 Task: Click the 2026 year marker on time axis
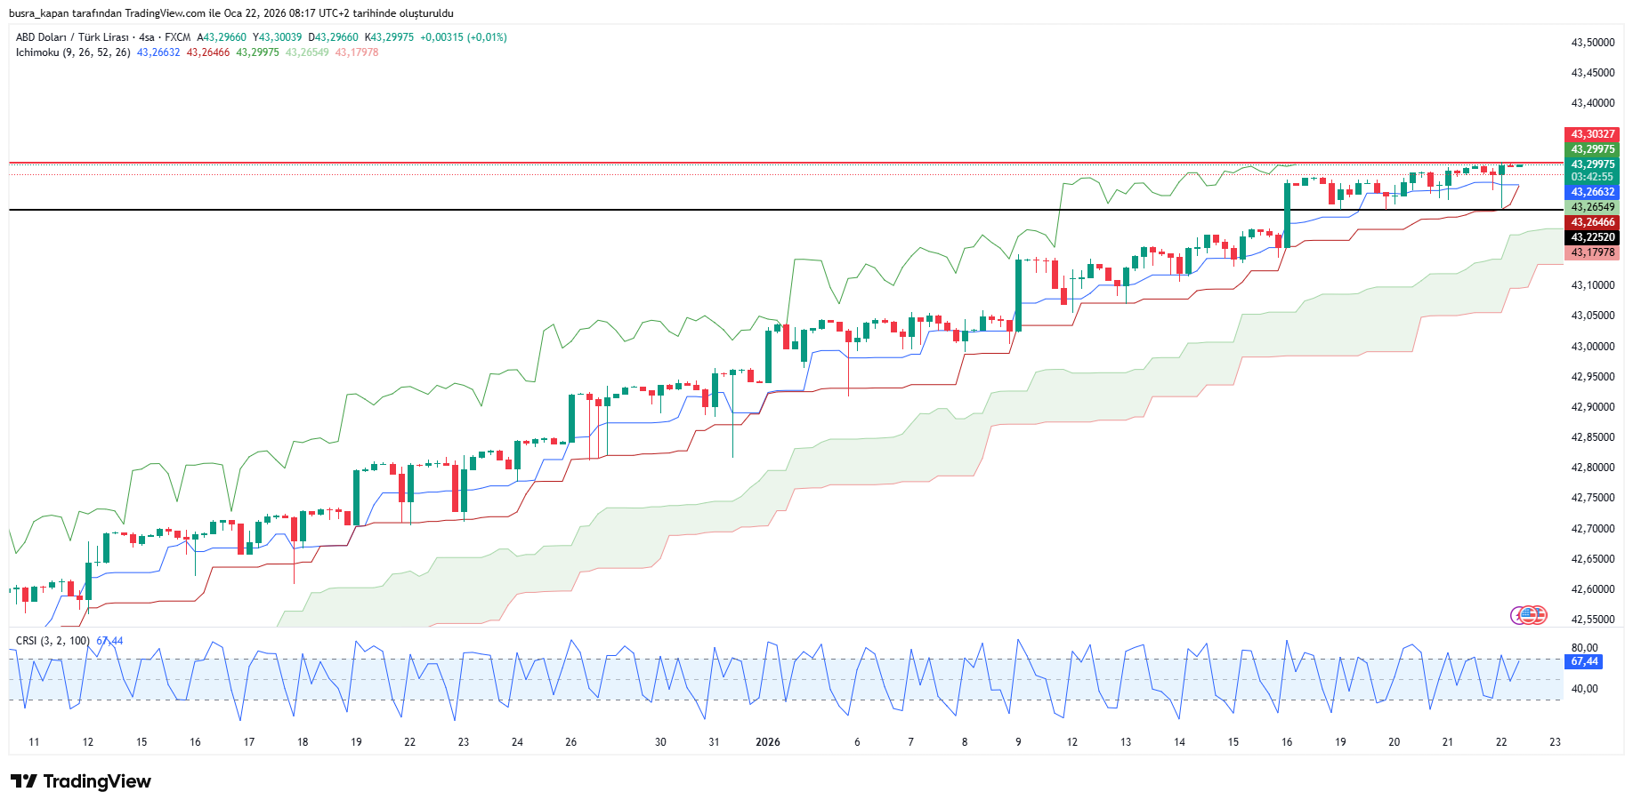click(x=767, y=742)
